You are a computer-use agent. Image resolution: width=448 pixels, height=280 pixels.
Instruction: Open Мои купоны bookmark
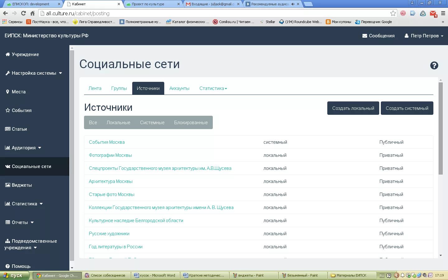(x=338, y=22)
